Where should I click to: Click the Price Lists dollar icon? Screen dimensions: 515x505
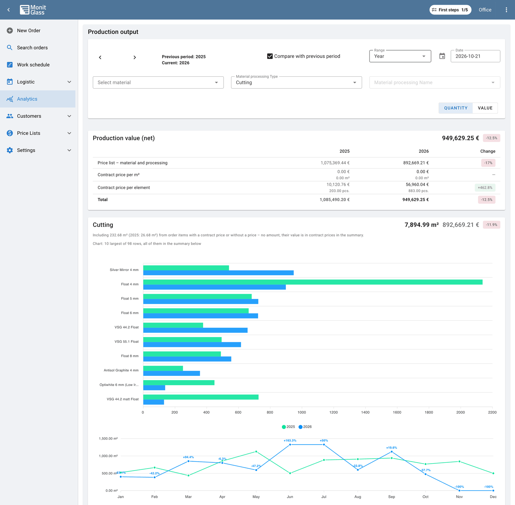click(x=10, y=133)
